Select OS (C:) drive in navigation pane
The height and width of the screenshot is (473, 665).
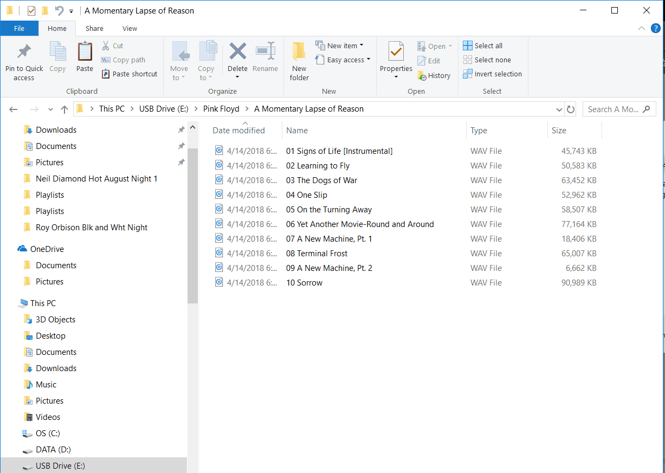(x=48, y=433)
